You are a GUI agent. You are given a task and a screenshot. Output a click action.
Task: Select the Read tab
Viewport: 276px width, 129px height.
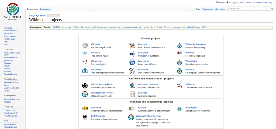pos(198,9)
